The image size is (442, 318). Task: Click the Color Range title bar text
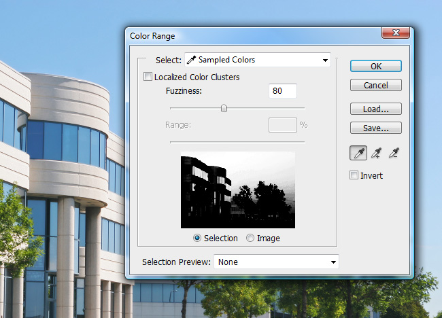point(152,36)
